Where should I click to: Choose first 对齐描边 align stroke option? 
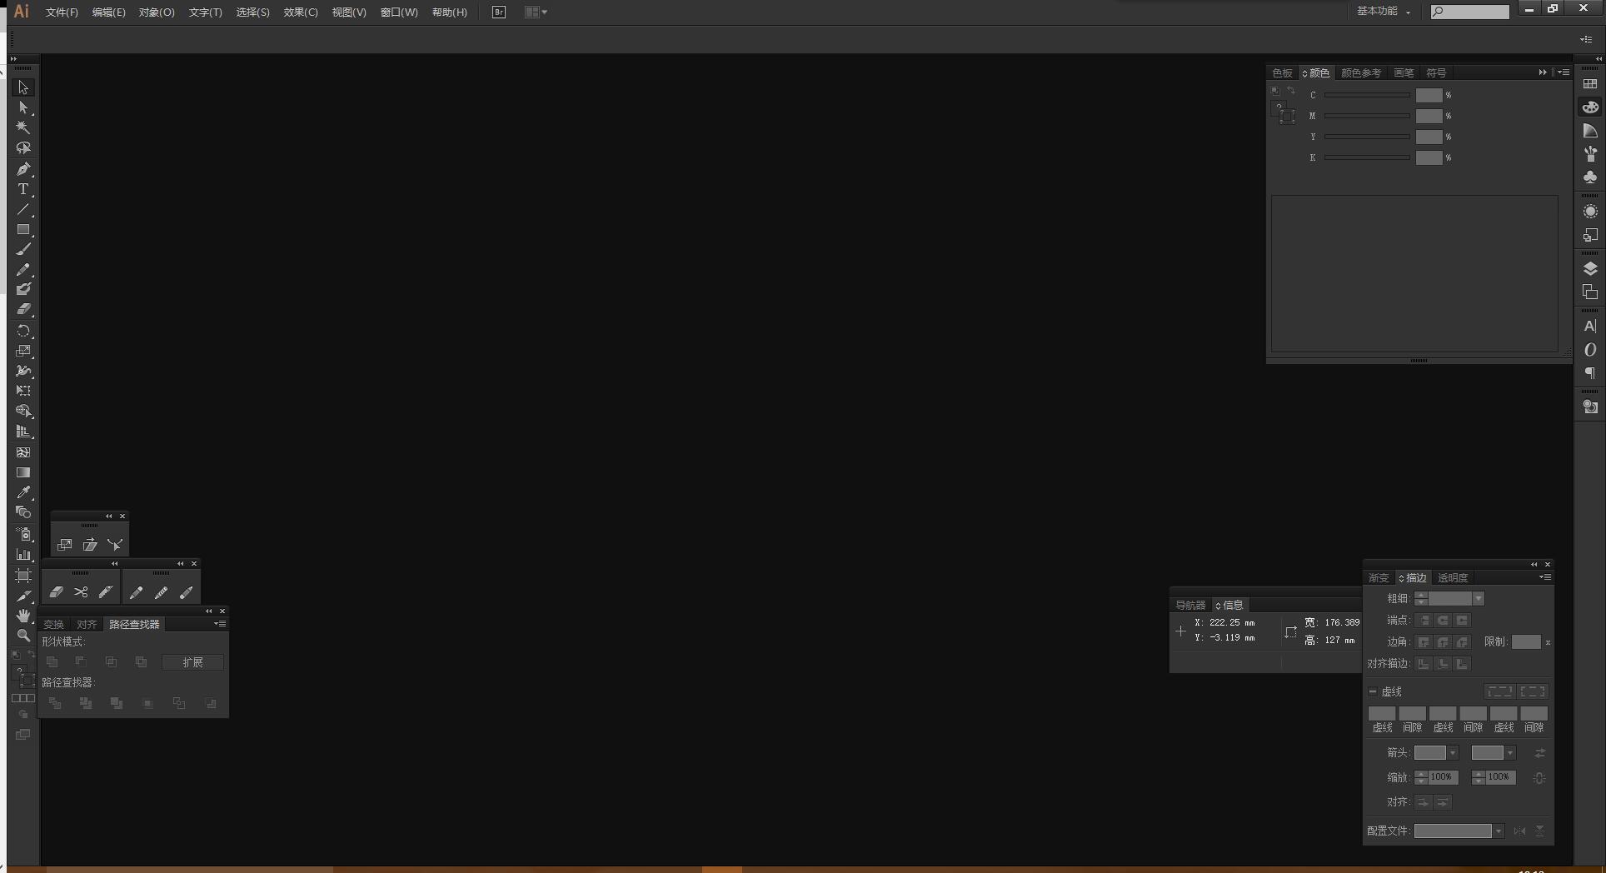pos(1424,664)
